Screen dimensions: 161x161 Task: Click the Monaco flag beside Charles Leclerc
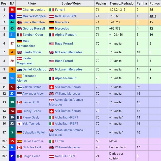click(x=19, y=10)
